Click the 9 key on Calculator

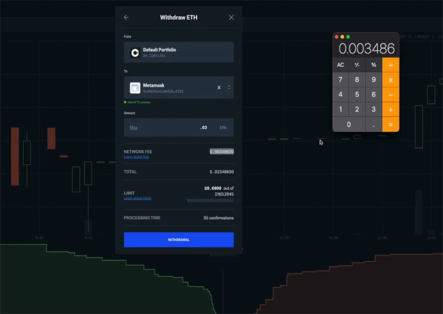(x=373, y=80)
